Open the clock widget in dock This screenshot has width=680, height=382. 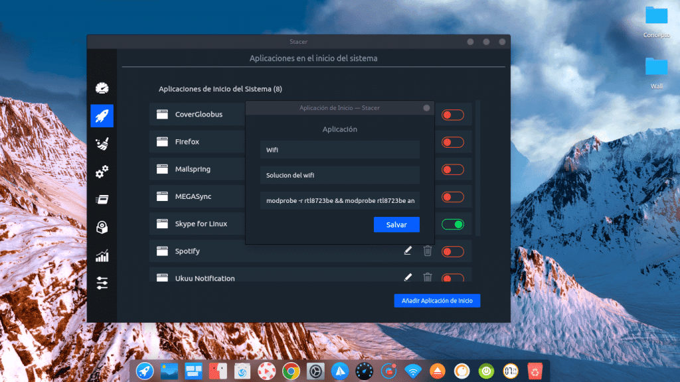click(511, 371)
